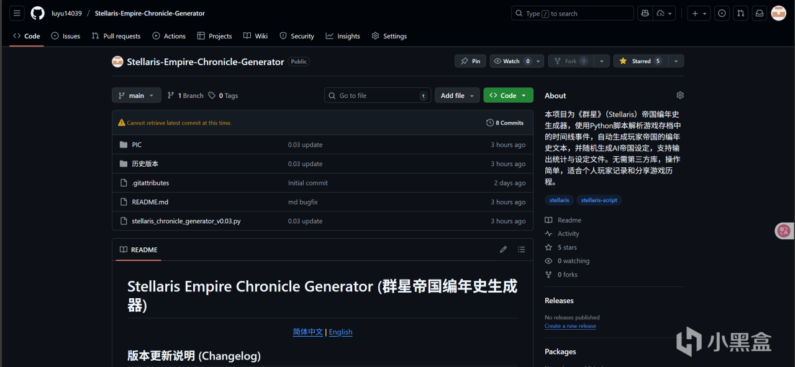Open the repository name link in page title
This screenshot has width=795, height=367.
click(x=206, y=62)
